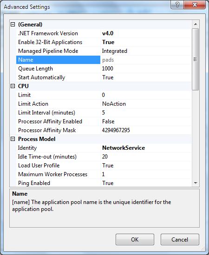Select the Managed Pipeline Mode property

tap(48, 51)
